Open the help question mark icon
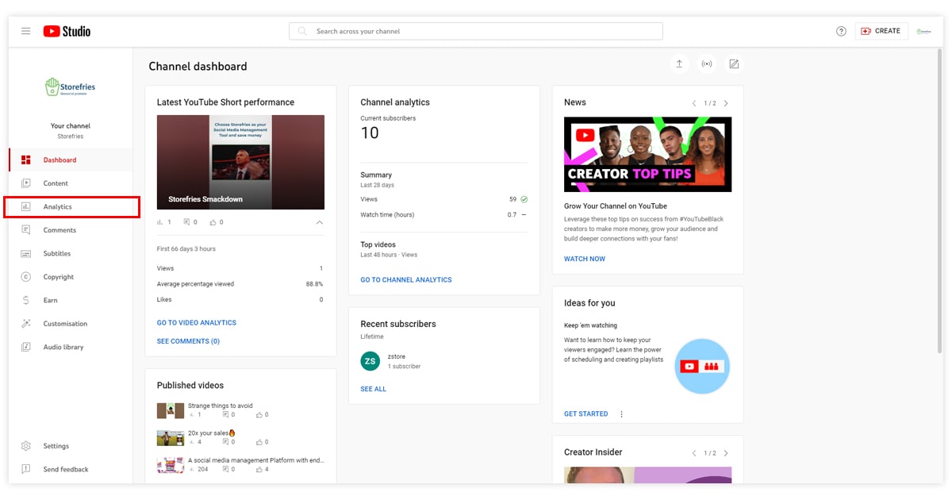952x500 pixels. [841, 31]
